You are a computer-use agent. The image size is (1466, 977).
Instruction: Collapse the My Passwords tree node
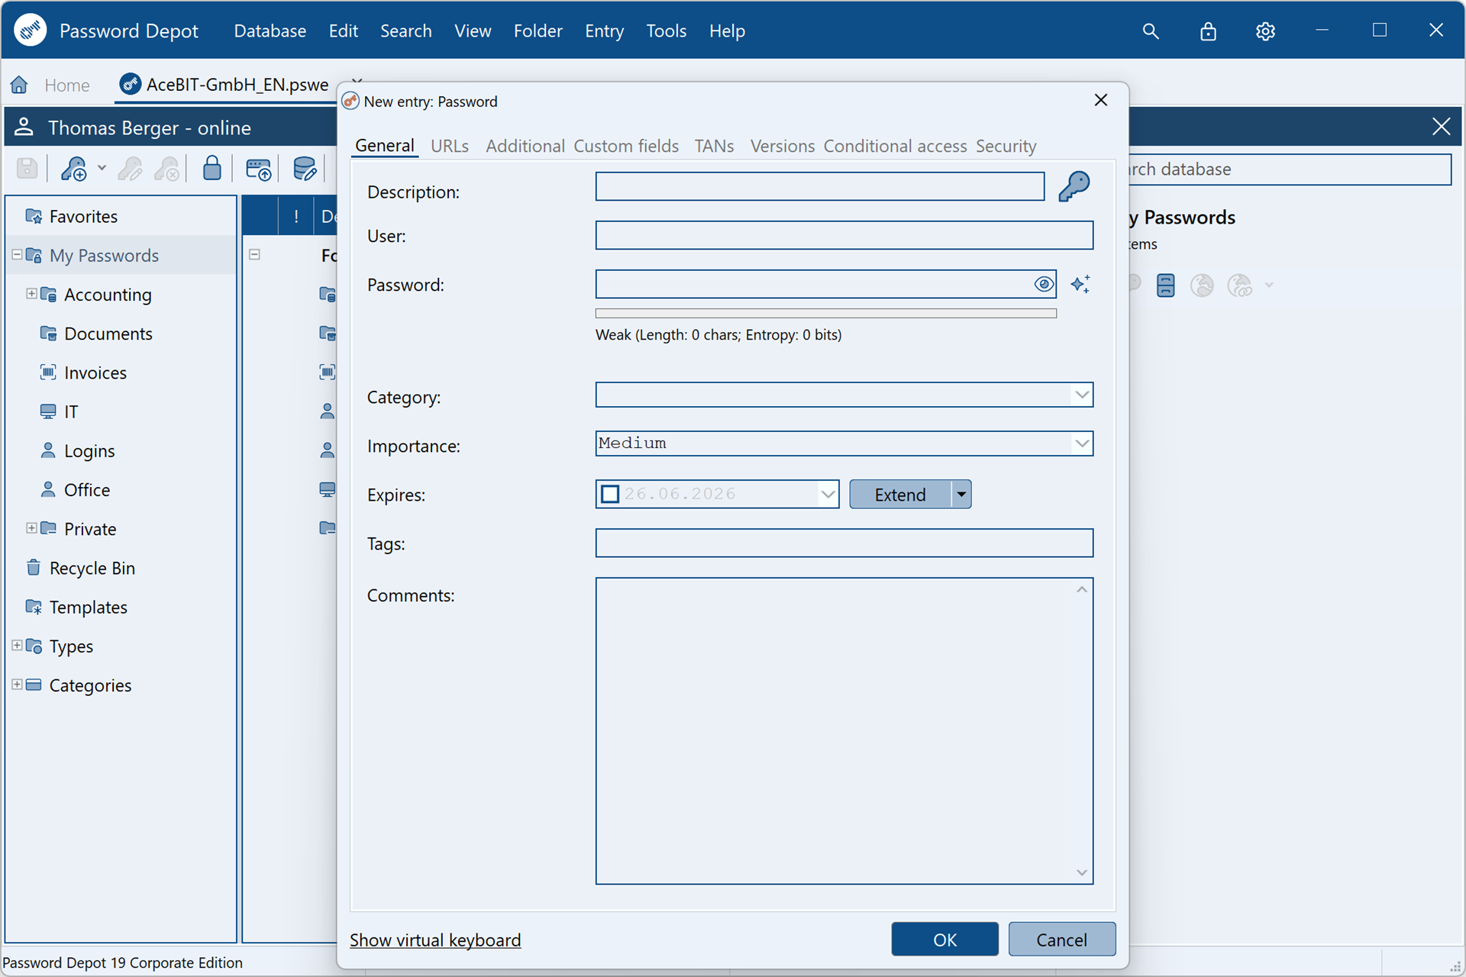click(17, 255)
